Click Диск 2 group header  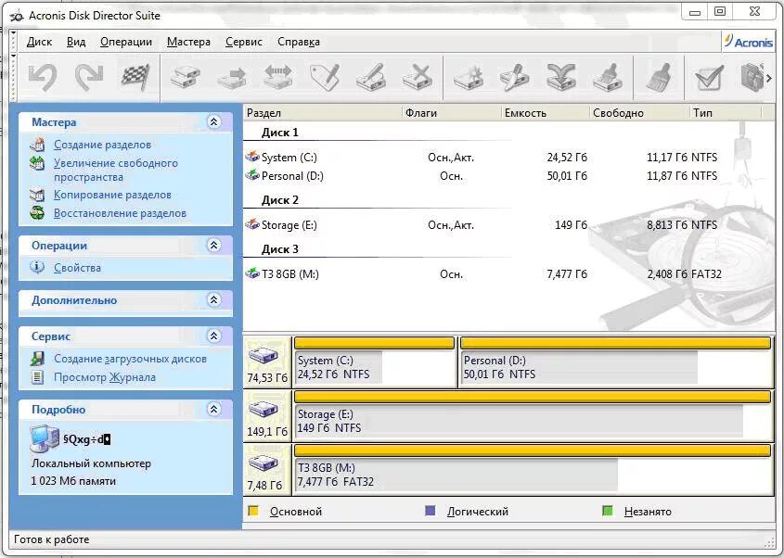(x=280, y=200)
